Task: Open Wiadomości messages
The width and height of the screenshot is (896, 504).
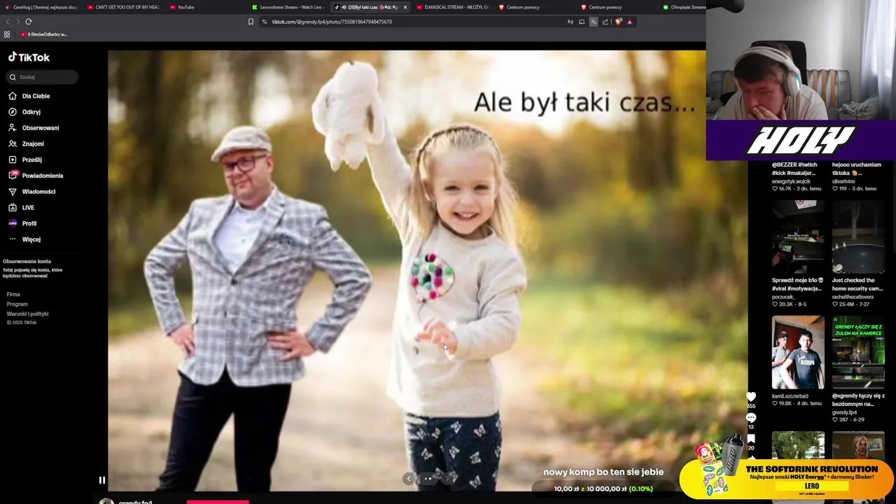Action: pyautogui.click(x=38, y=192)
